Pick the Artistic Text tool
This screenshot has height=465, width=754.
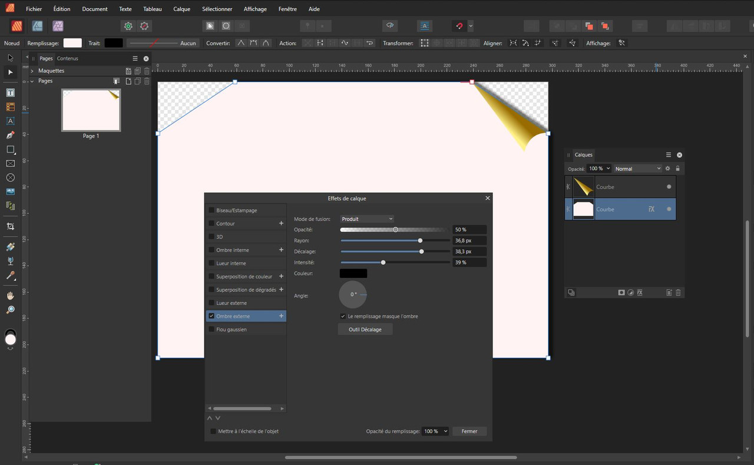[x=10, y=121]
